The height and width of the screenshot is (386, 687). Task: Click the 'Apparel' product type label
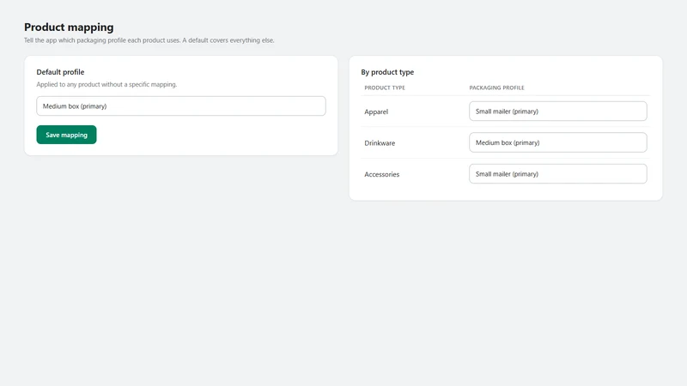click(x=376, y=112)
